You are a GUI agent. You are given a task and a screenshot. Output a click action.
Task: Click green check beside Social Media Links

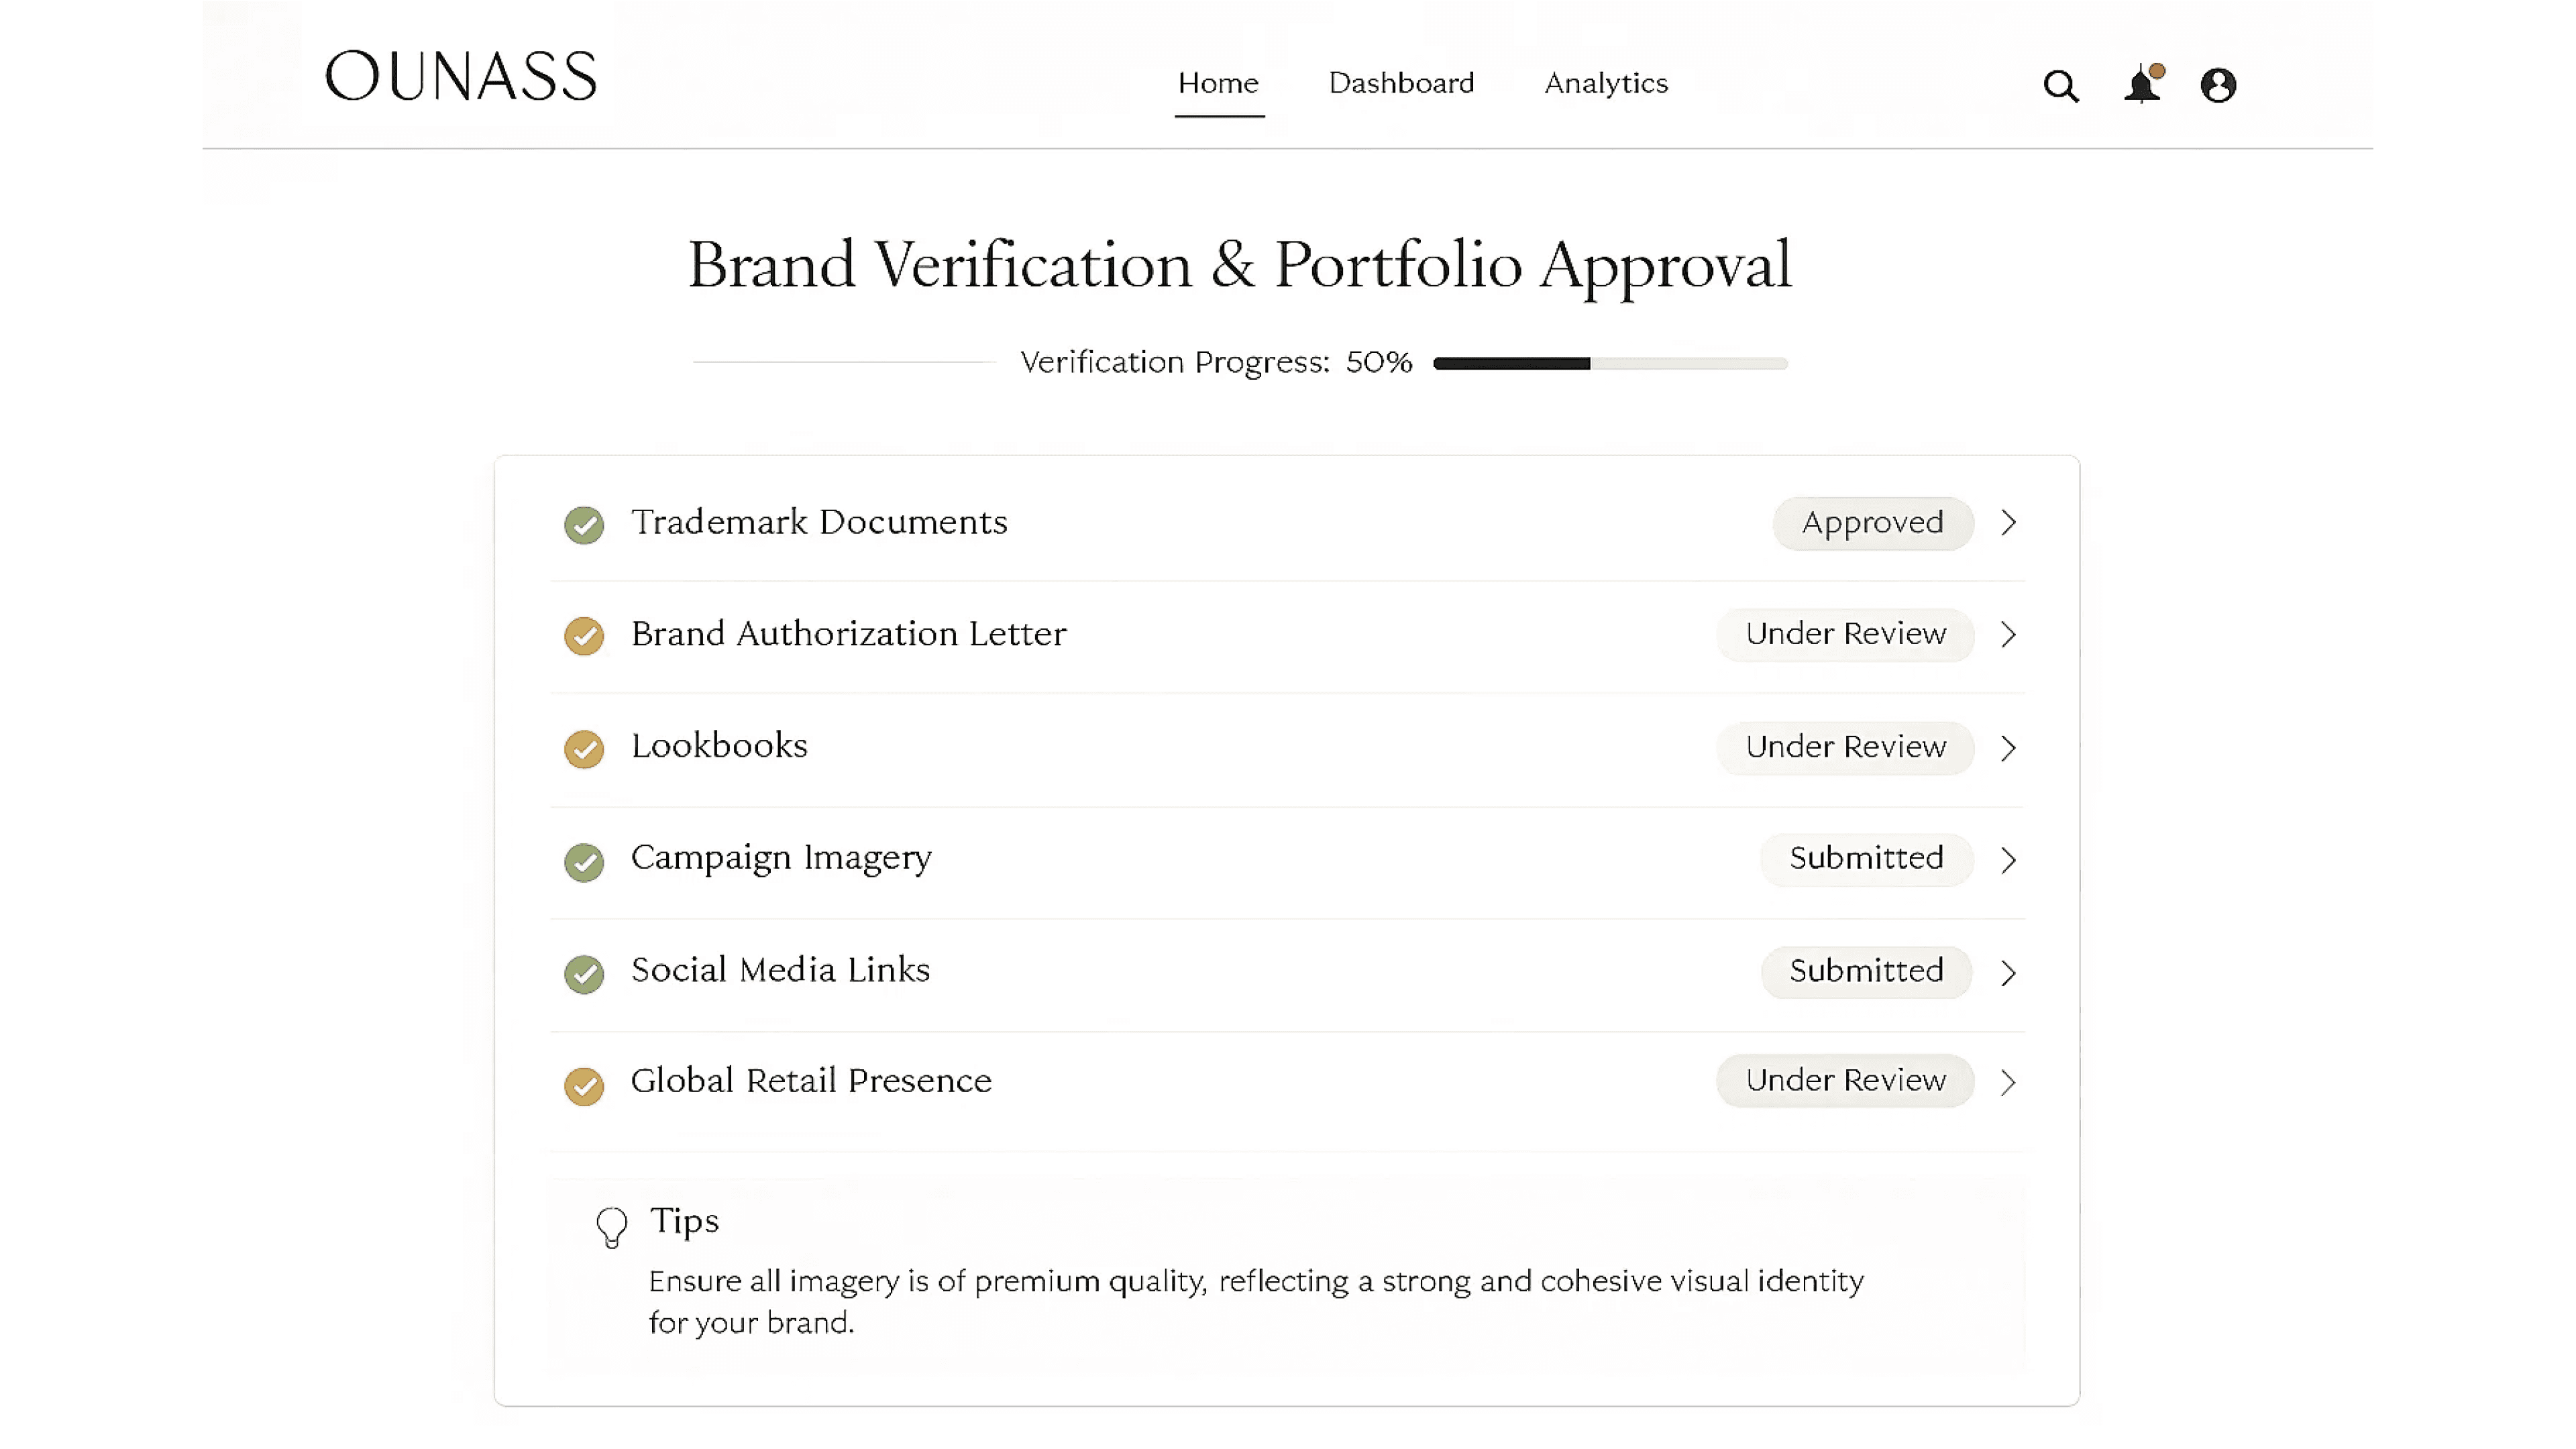point(584,972)
